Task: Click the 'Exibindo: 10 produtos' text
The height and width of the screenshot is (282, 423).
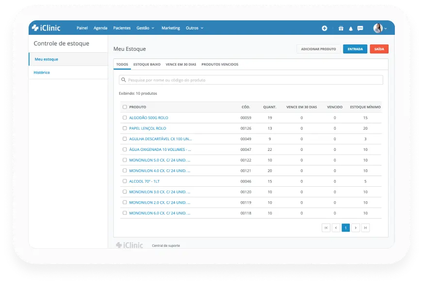Action: (138, 93)
